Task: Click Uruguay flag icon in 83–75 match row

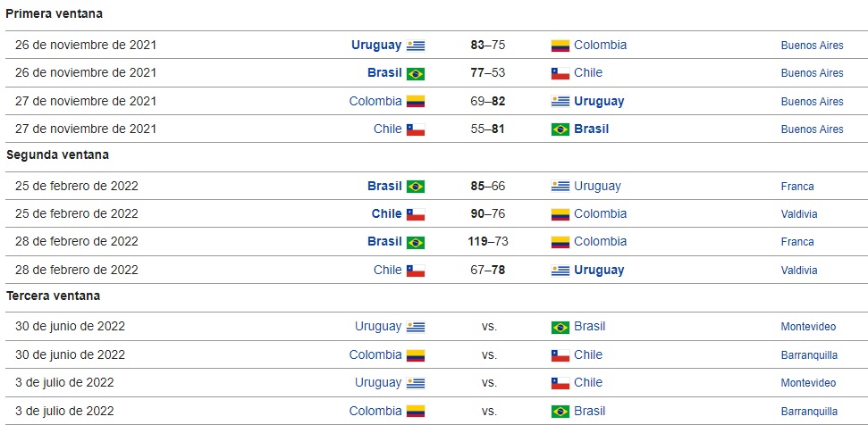Action: click(416, 46)
